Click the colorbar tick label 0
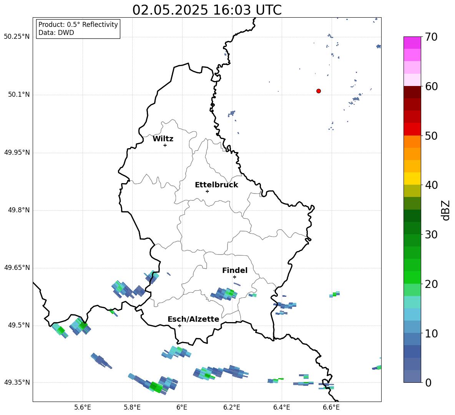The image size is (455, 415). coord(428,382)
